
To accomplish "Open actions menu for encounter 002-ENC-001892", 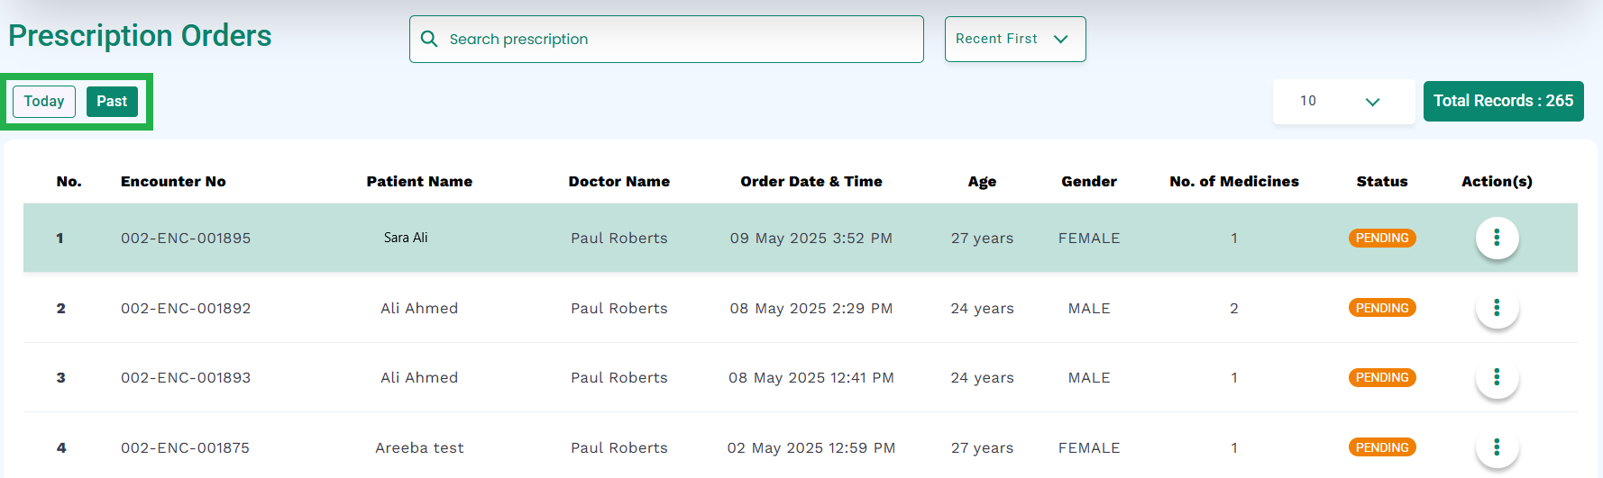I will pos(1497,308).
